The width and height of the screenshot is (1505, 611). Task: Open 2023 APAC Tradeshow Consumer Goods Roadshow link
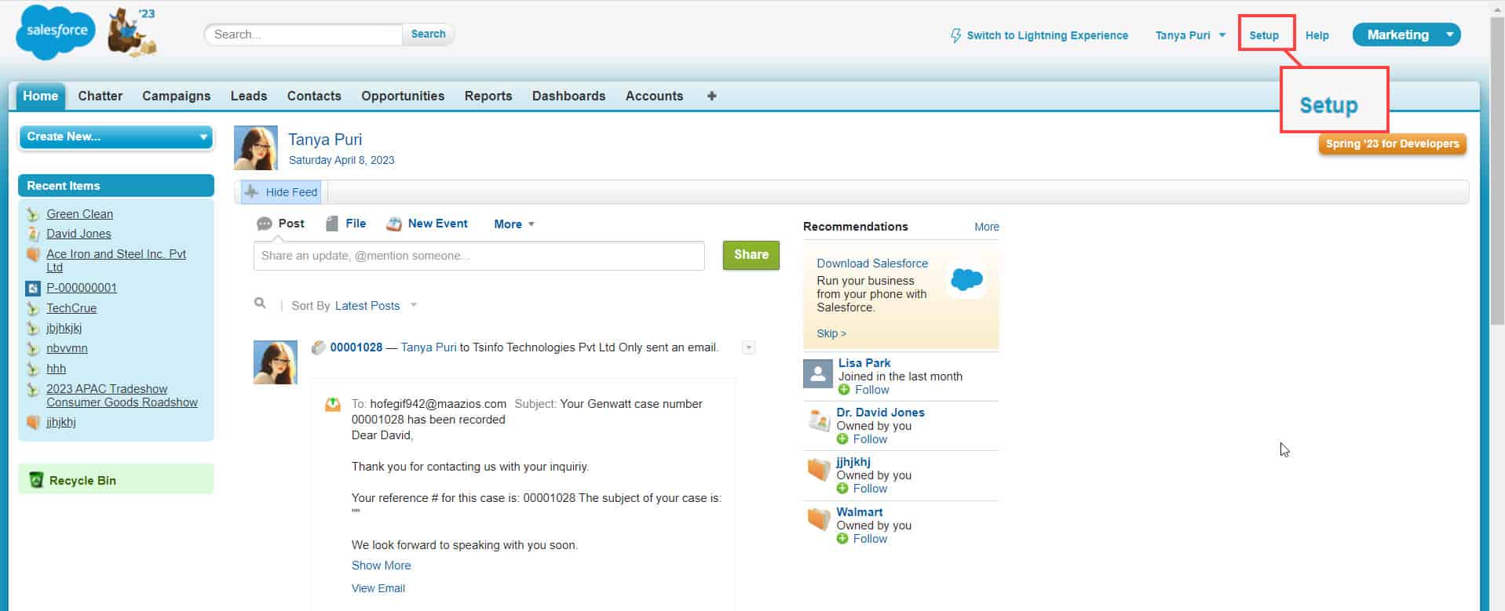pos(122,395)
